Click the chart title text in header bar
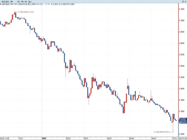The image size is (187, 140). 16,2
